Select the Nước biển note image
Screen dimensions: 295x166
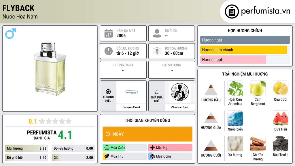(x=235, y=118)
